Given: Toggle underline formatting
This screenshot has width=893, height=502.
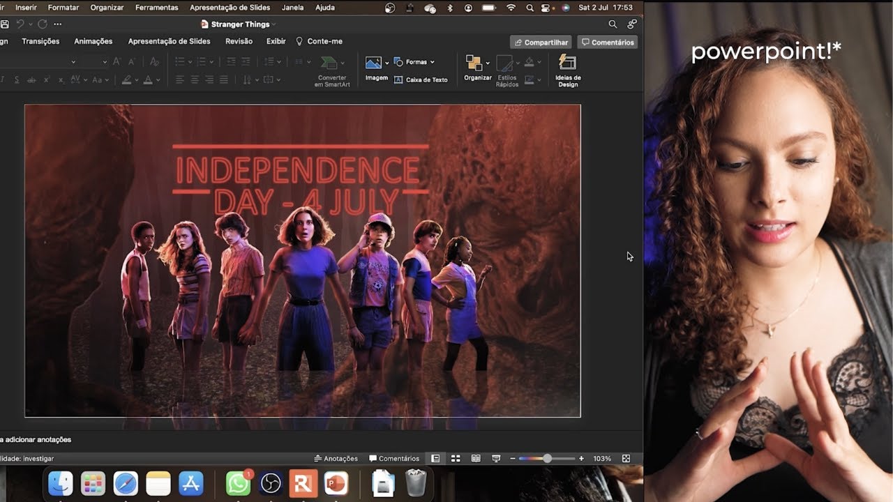Looking at the screenshot, I should (17, 80).
